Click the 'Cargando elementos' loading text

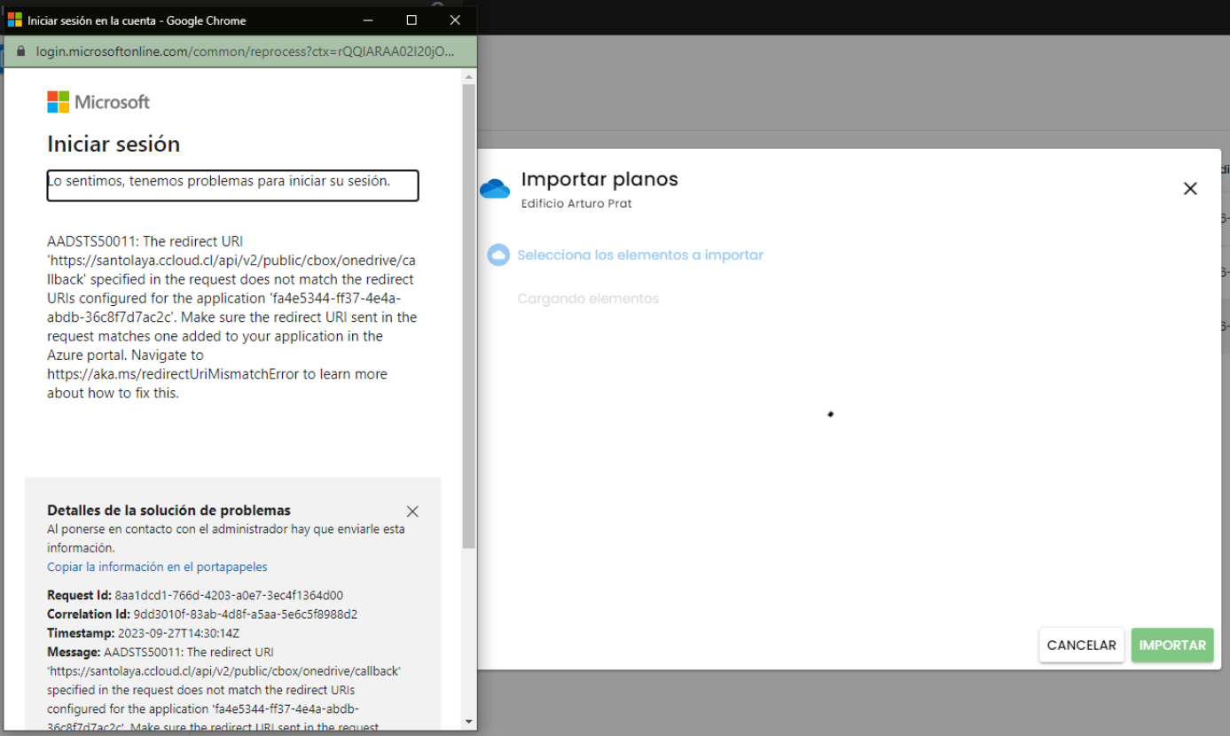tap(589, 299)
